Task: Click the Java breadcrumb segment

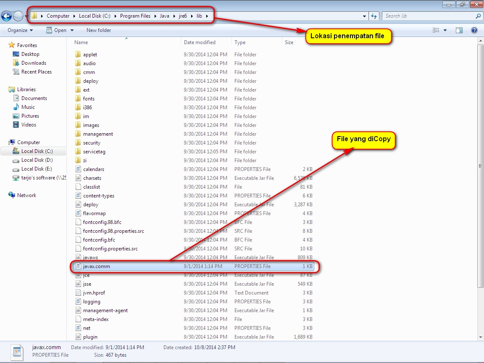Action: (x=165, y=16)
